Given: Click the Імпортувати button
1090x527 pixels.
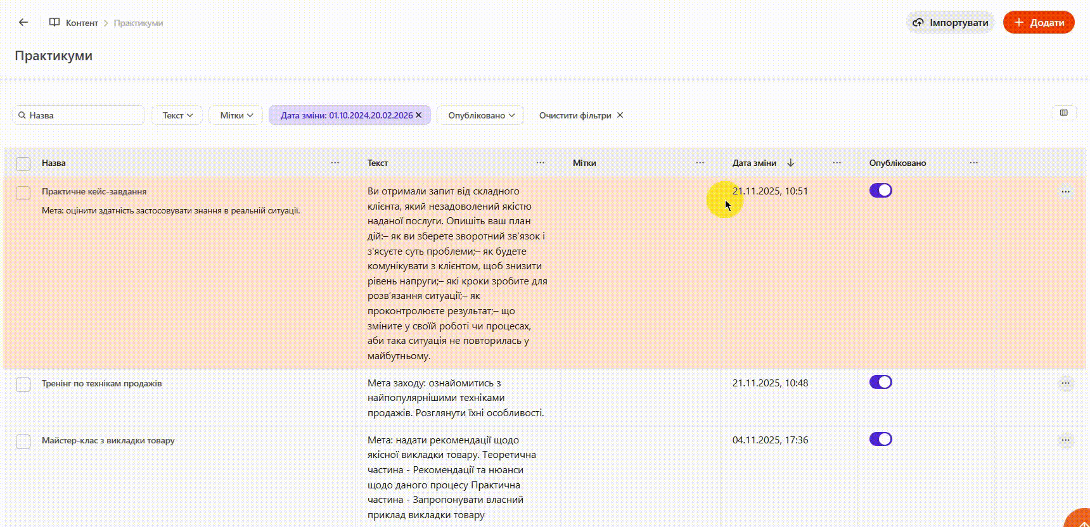Looking at the screenshot, I should [x=951, y=23].
